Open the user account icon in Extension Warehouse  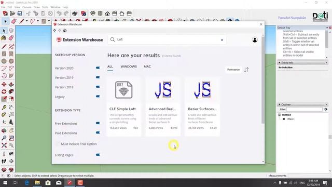255,39
